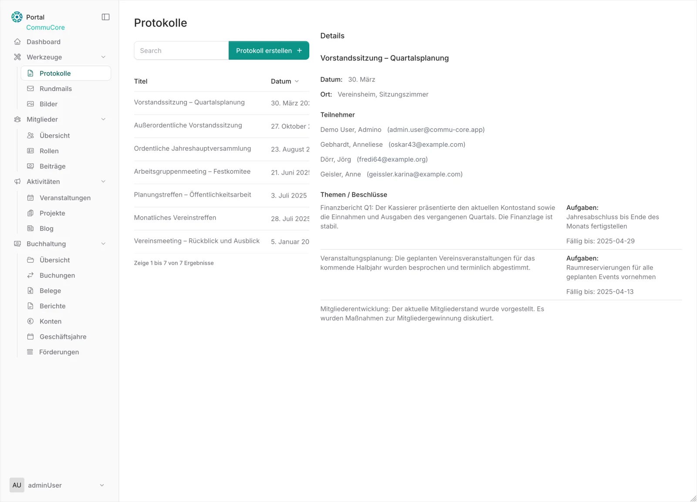This screenshot has height=502, width=697.
Task: Click into the Search field
Action: coord(181,50)
